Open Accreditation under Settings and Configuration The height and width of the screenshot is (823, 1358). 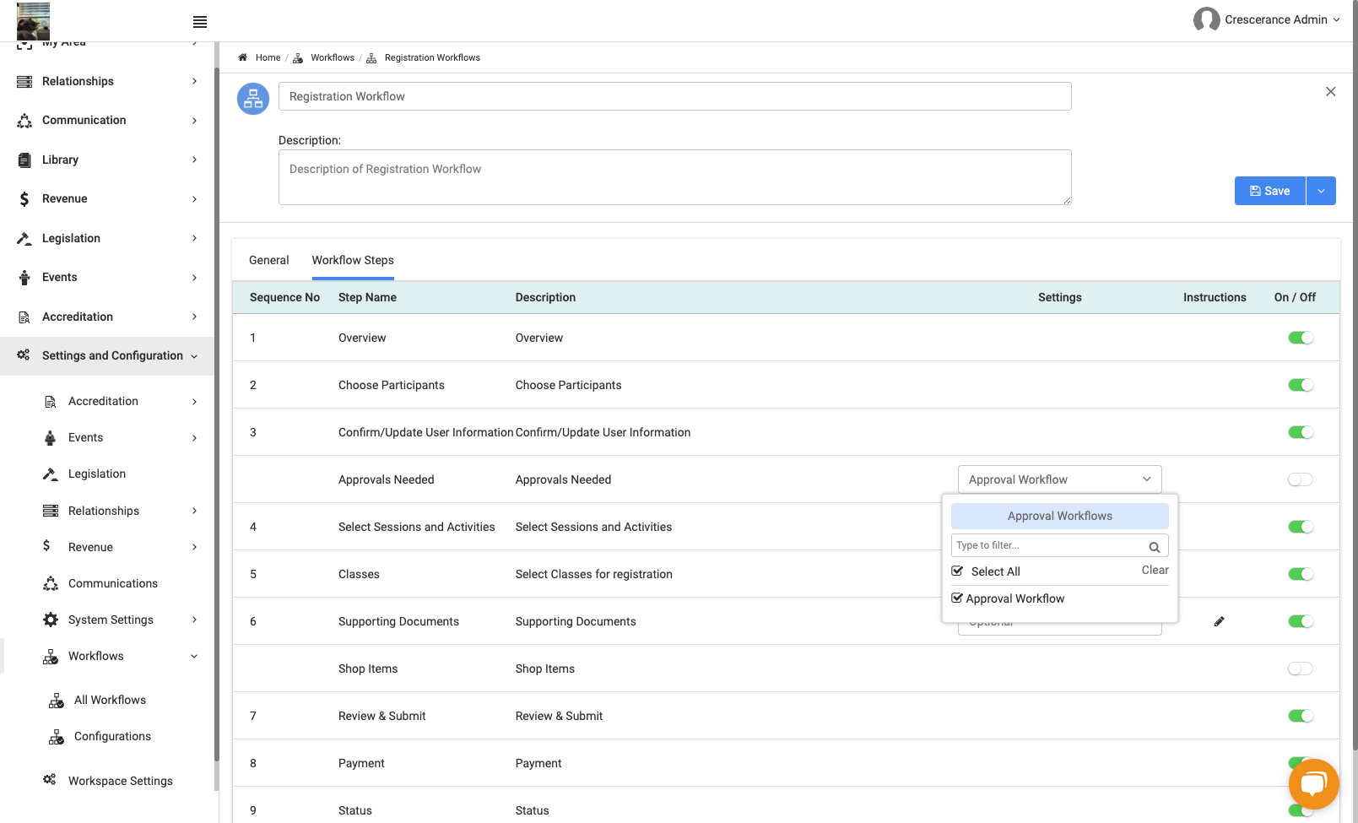pyautogui.click(x=103, y=401)
